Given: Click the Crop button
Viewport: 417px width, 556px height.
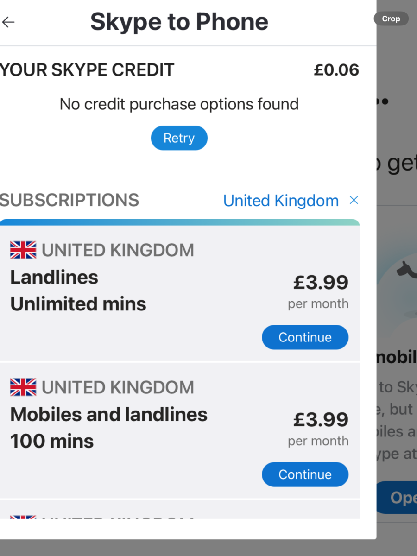Looking at the screenshot, I should (391, 19).
